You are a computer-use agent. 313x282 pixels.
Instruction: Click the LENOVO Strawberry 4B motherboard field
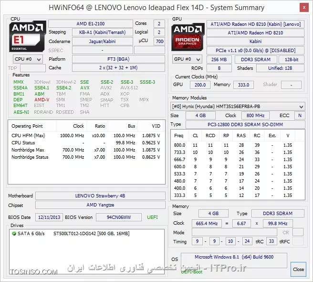pos(100,196)
